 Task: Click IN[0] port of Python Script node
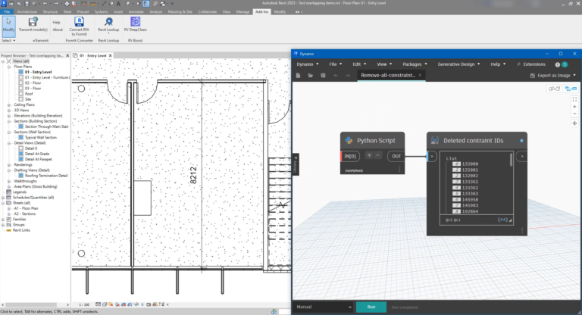tap(350, 156)
